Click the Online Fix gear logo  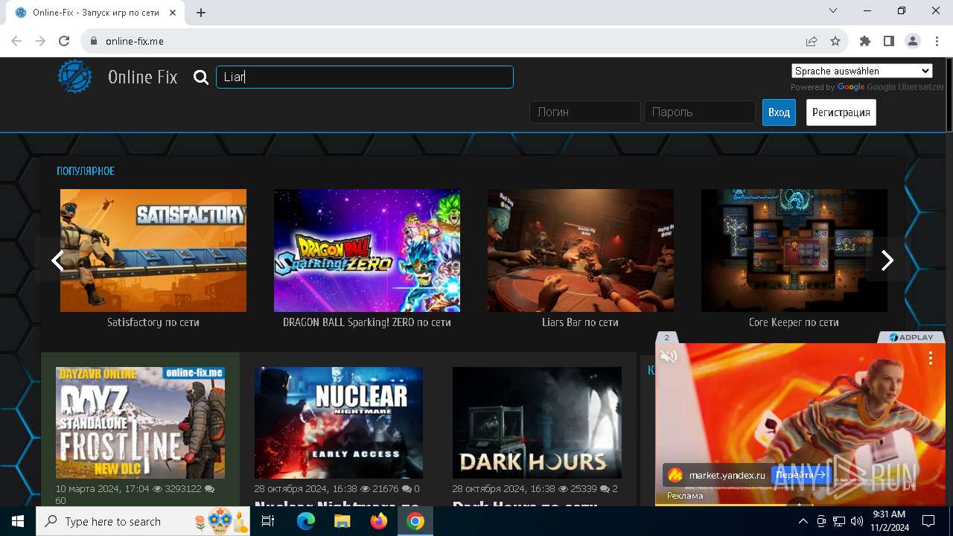click(75, 77)
